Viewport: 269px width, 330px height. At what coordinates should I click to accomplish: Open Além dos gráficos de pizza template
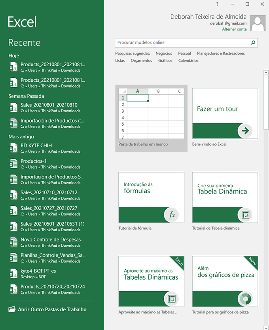point(225,281)
